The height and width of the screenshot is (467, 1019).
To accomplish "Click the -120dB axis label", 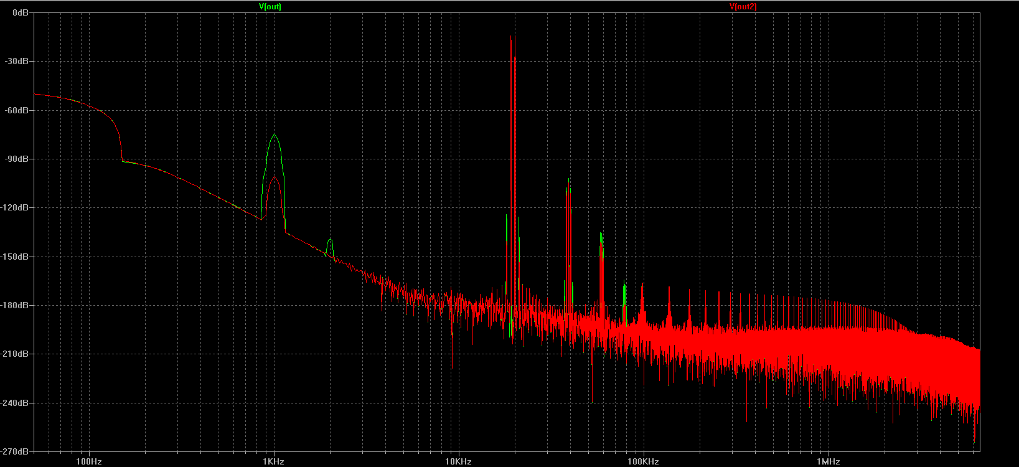I will pyautogui.click(x=16, y=207).
